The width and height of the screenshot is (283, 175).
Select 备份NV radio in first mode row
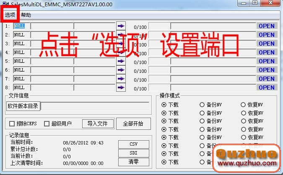202,105
